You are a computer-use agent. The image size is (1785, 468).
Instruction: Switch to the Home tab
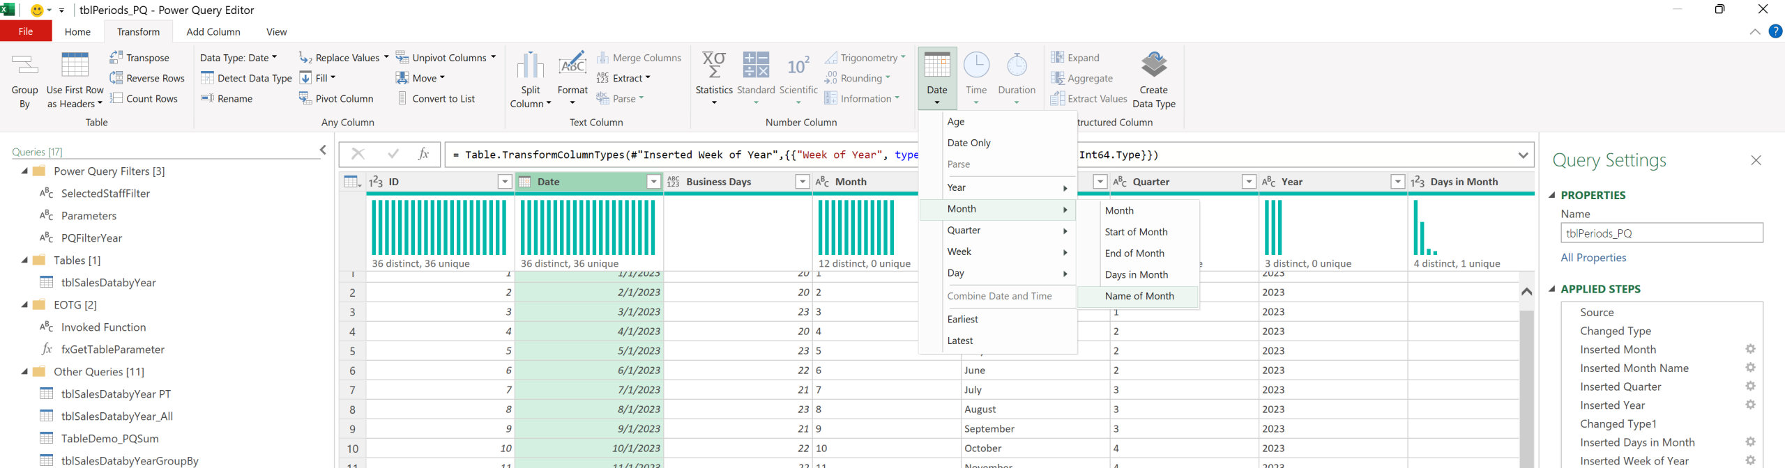tap(77, 31)
